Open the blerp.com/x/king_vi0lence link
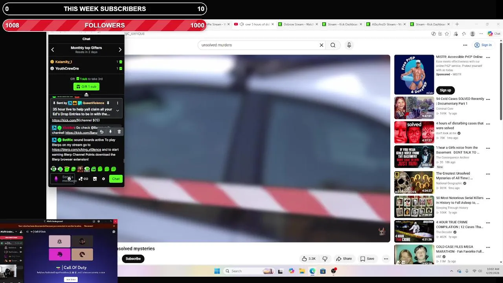The image size is (503, 283). tap(76, 150)
